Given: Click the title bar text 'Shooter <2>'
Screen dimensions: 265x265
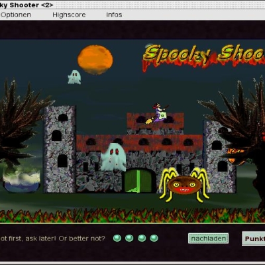Looking at the screenshot, I should click(31, 5).
